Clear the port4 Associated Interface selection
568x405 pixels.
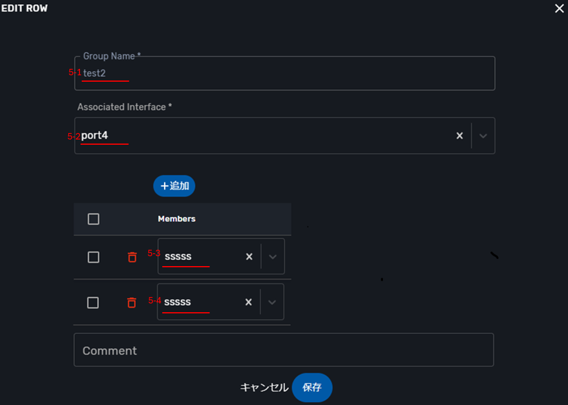pyautogui.click(x=459, y=135)
